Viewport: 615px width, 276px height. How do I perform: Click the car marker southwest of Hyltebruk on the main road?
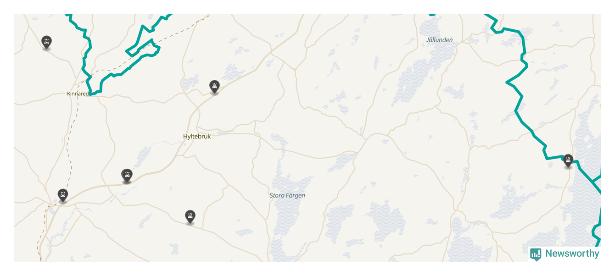127,176
